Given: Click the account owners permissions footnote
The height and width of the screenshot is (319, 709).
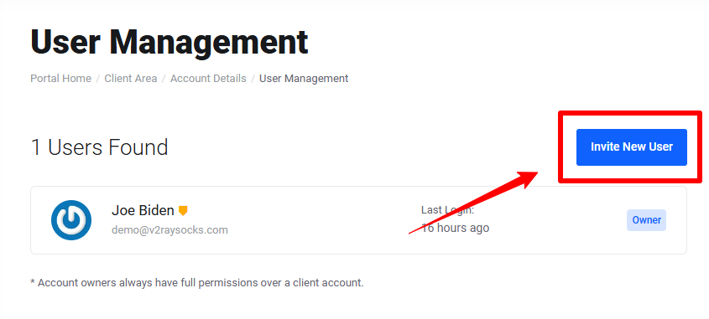Looking at the screenshot, I should pyautogui.click(x=196, y=283).
